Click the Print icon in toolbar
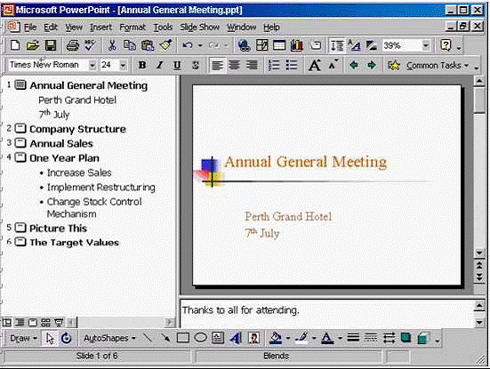The width and height of the screenshot is (490, 369). pyautogui.click(x=73, y=45)
